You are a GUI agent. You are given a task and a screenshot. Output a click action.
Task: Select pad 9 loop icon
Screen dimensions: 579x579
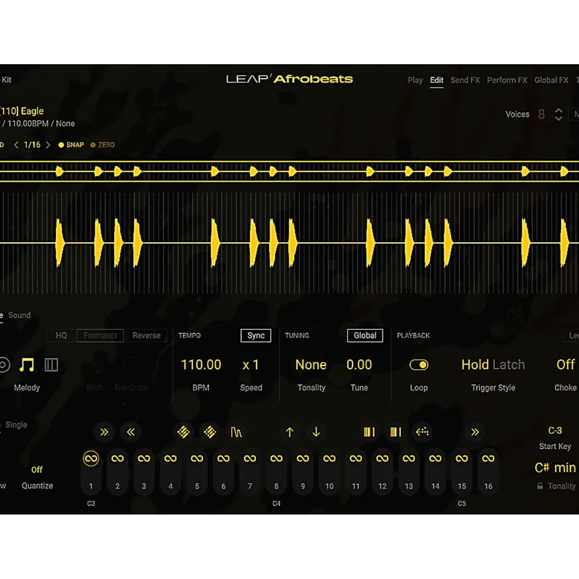[x=303, y=458]
